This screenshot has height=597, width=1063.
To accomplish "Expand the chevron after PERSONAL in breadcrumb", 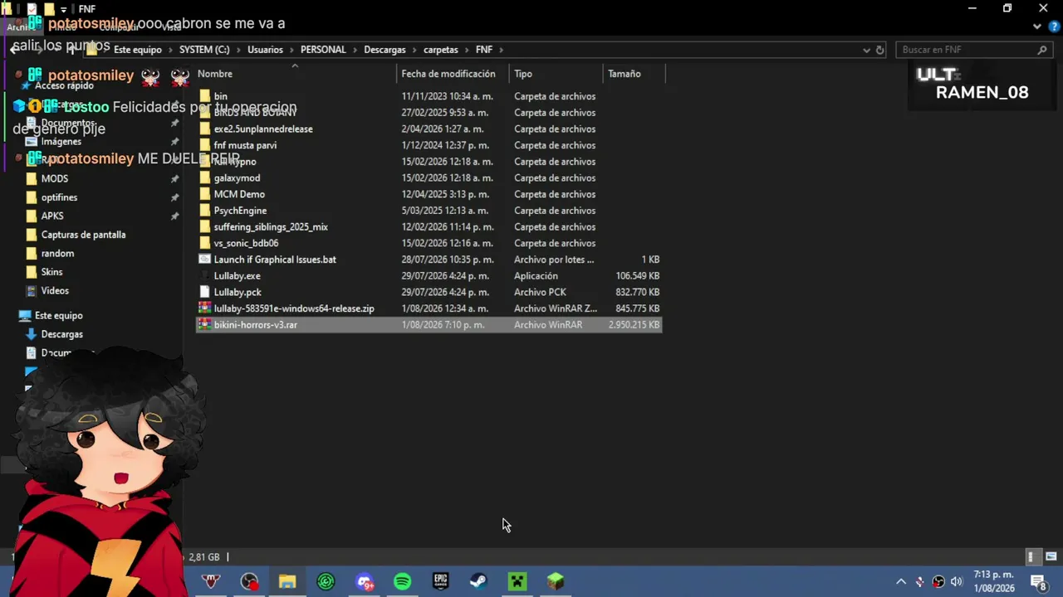I will (x=355, y=50).
